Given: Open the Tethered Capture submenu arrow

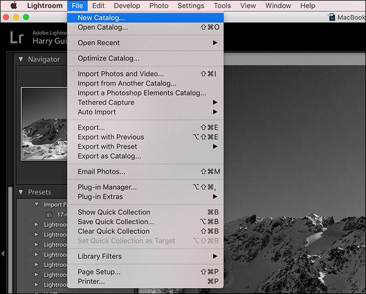Looking at the screenshot, I should click(x=215, y=103).
